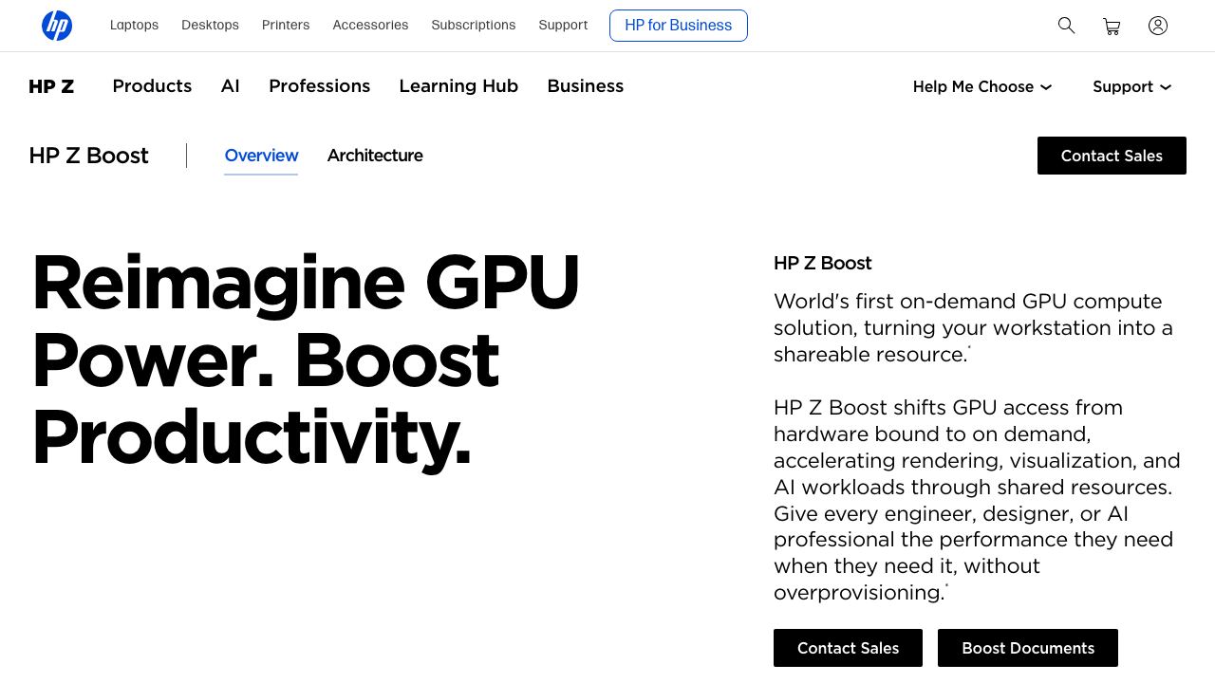Viewport: 1215px width, 683px height.
Task: Open the AI menu item
Action: (x=231, y=86)
